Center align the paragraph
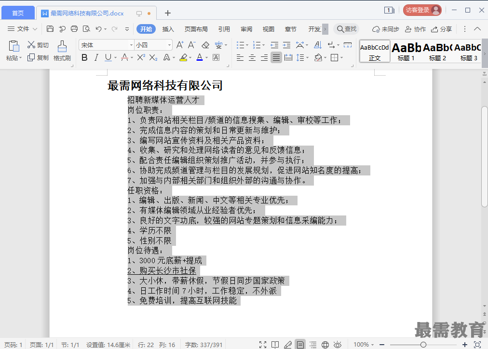This screenshot has width=488, height=349. pos(252,57)
